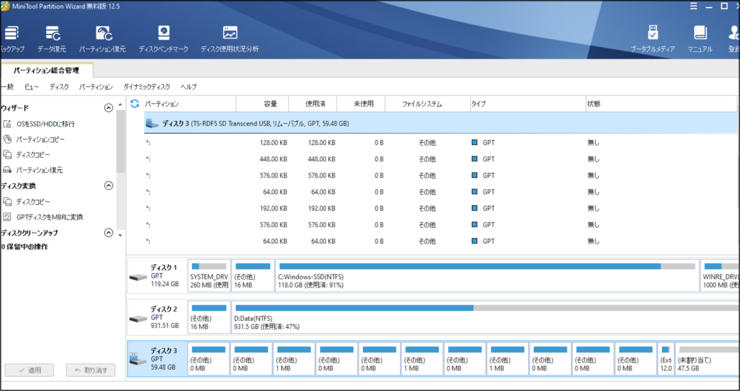The image size is (740, 391).
Task: Open the ディスクベンチマーク disk benchmark tool
Action: point(163,39)
